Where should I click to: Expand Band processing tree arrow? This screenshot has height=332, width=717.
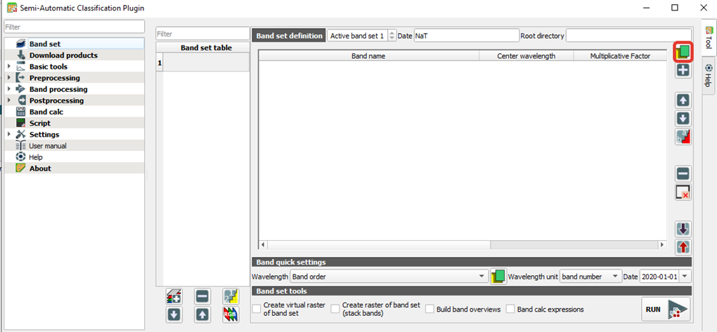coord(8,90)
